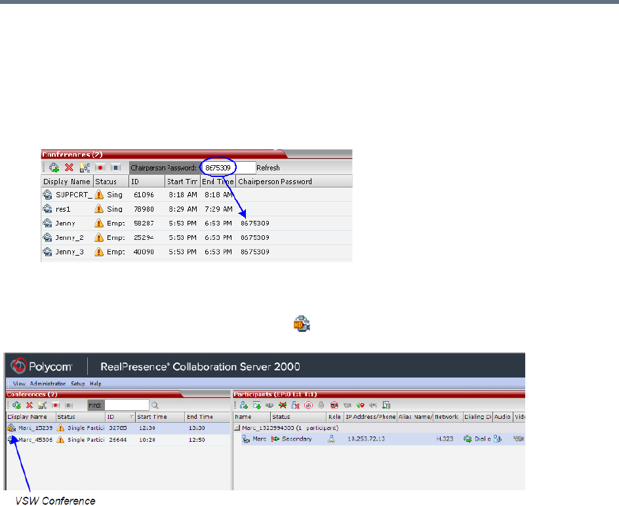Click block audio icon in Participants toolbar
This screenshot has width=619, height=506.
(x=361, y=405)
